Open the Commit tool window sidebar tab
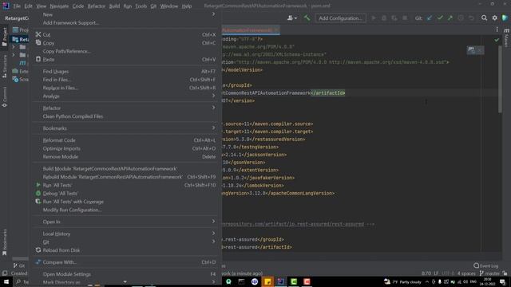 [x=5, y=96]
